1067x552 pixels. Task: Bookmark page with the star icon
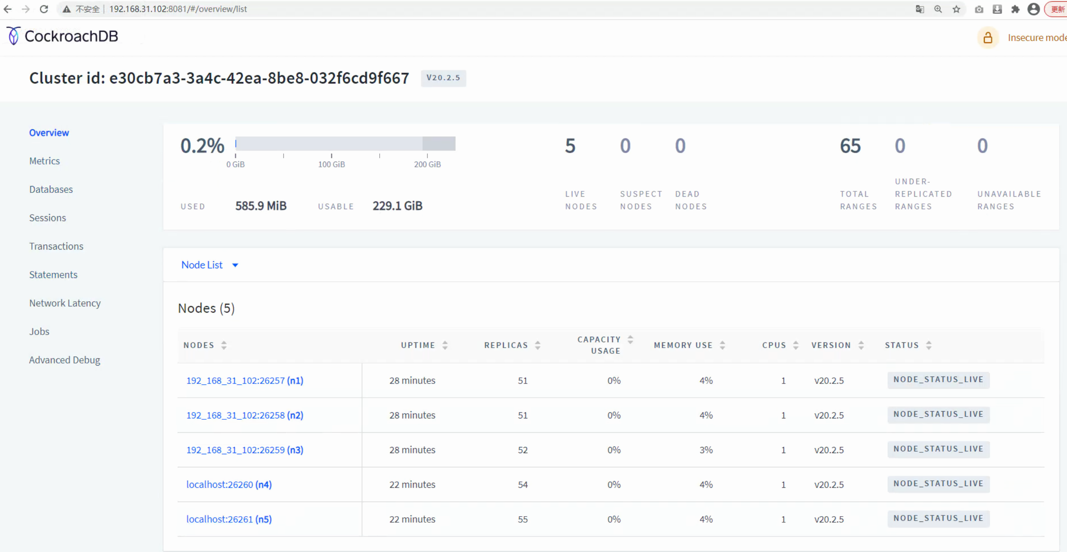pos(956,9)
